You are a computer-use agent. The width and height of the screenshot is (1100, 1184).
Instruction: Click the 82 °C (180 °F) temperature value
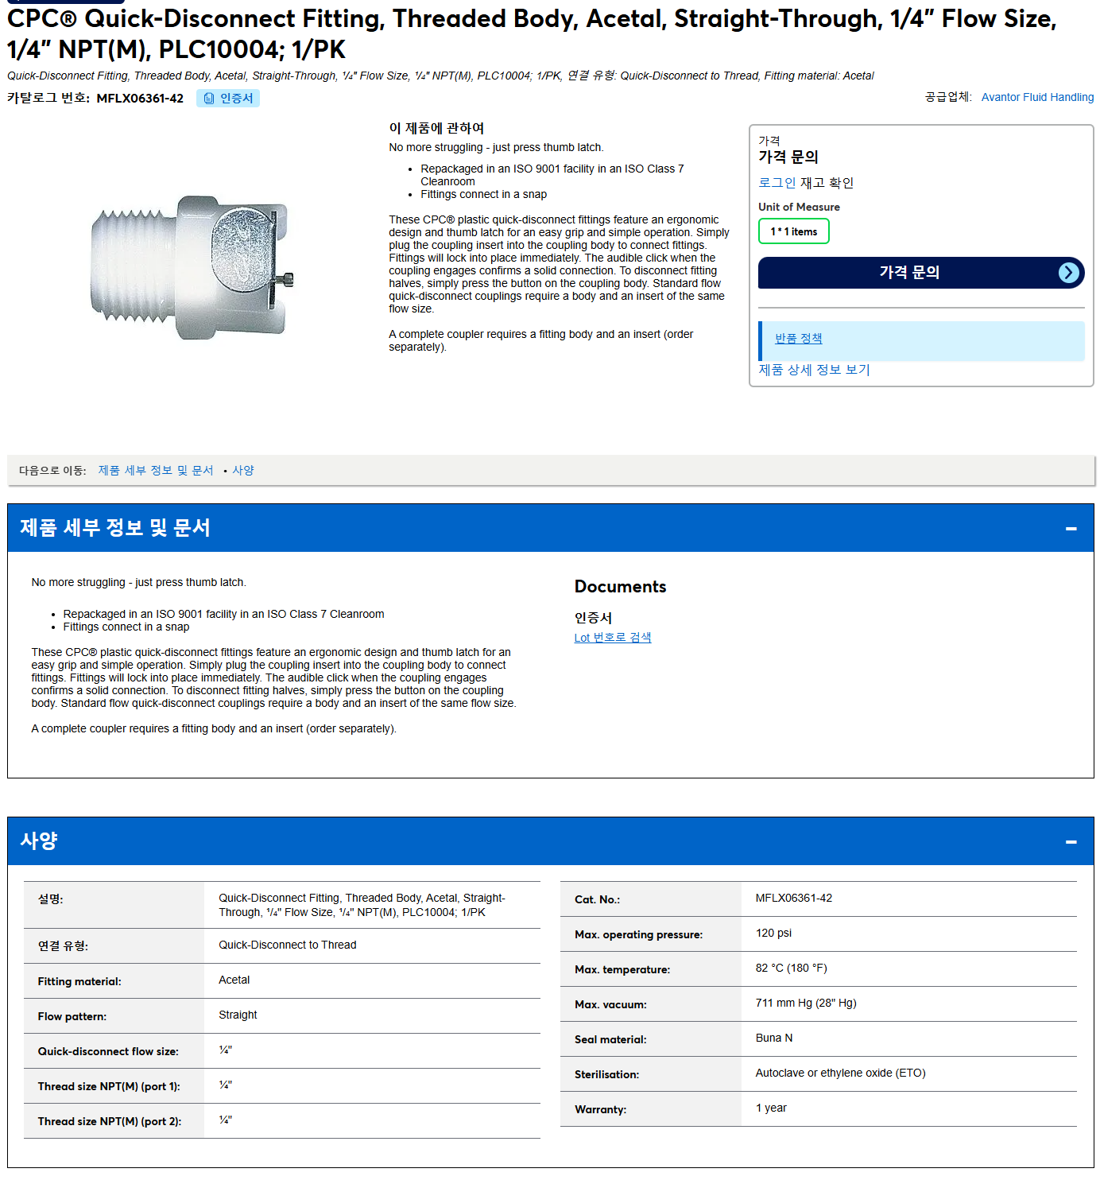tap(791, 968)
